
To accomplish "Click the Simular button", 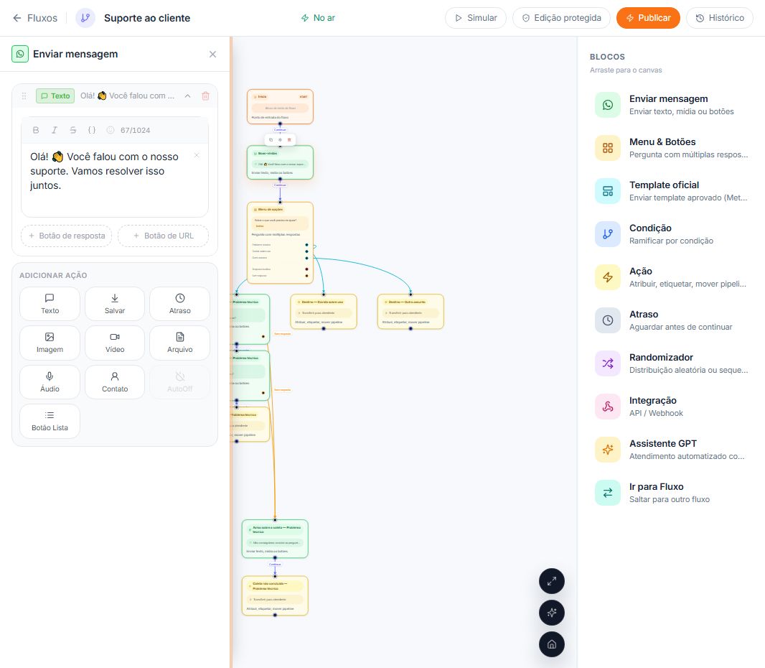I will pyautogui.click(x=476, y=18).
